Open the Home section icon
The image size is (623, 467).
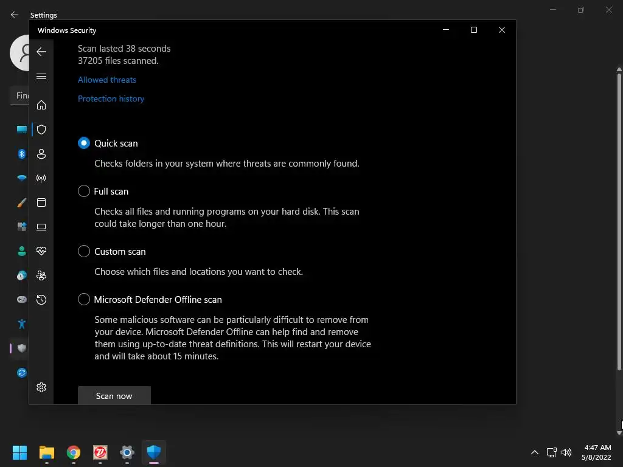click(x=41, y=105)
